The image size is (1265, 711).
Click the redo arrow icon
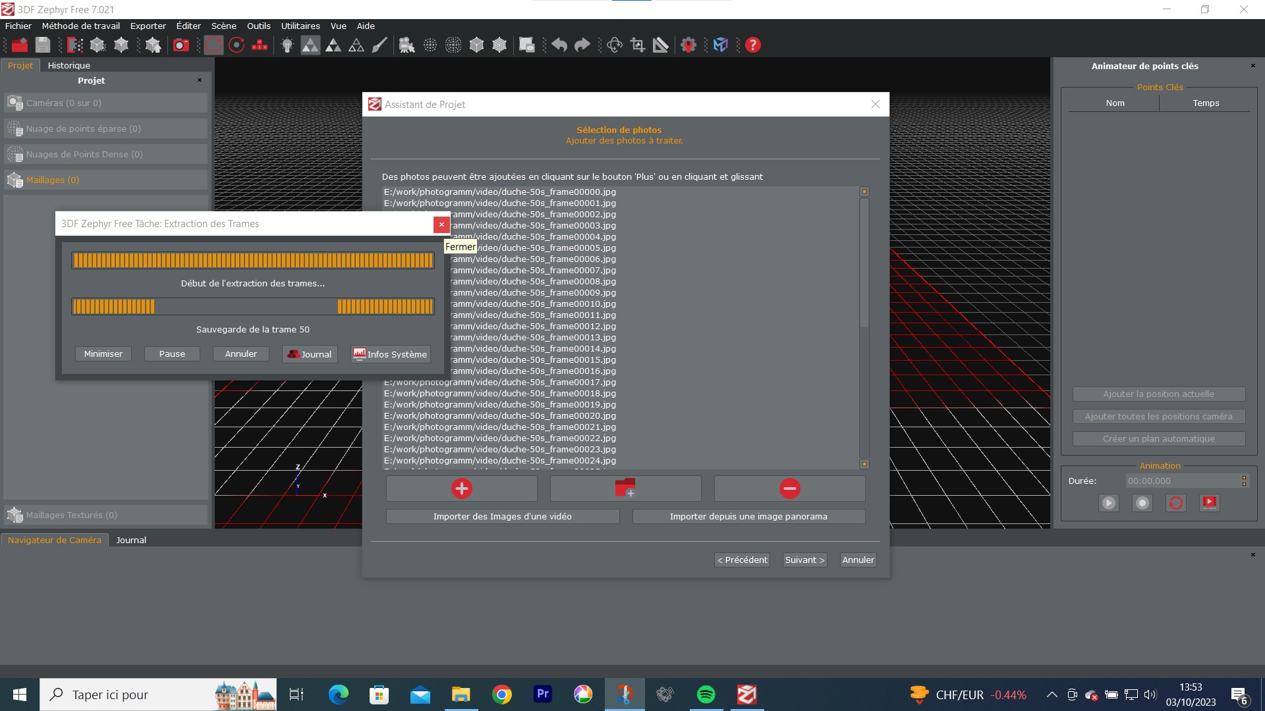click(582, 45)
